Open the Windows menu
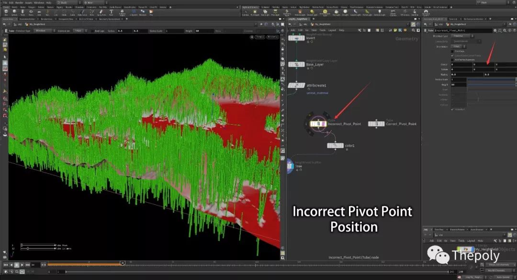Image resolution: width=517 pixels, height=280 pixels. pos(39,3)
